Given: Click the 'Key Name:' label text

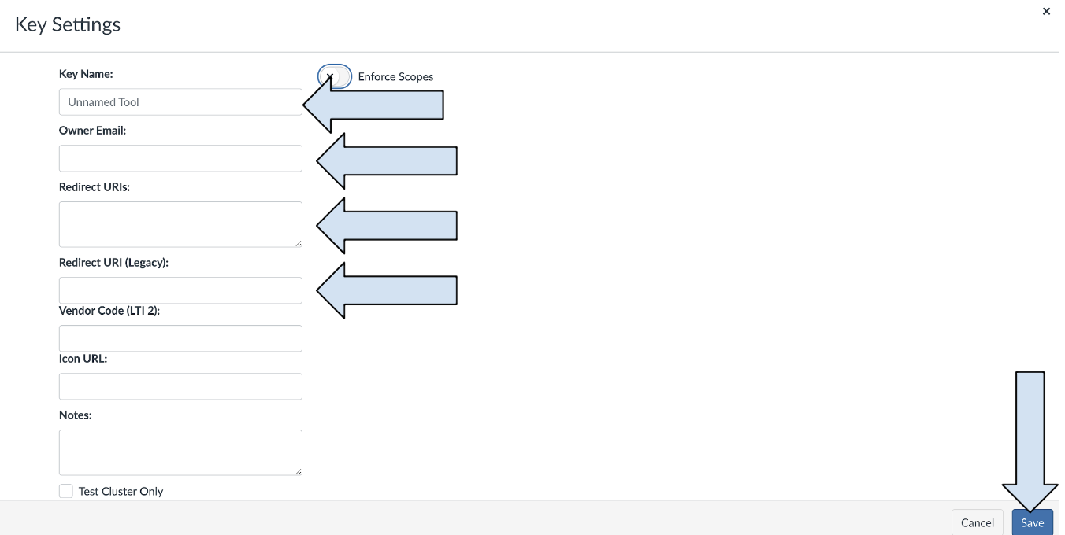Looking at the screenshot, I should (x=86, y=74).
